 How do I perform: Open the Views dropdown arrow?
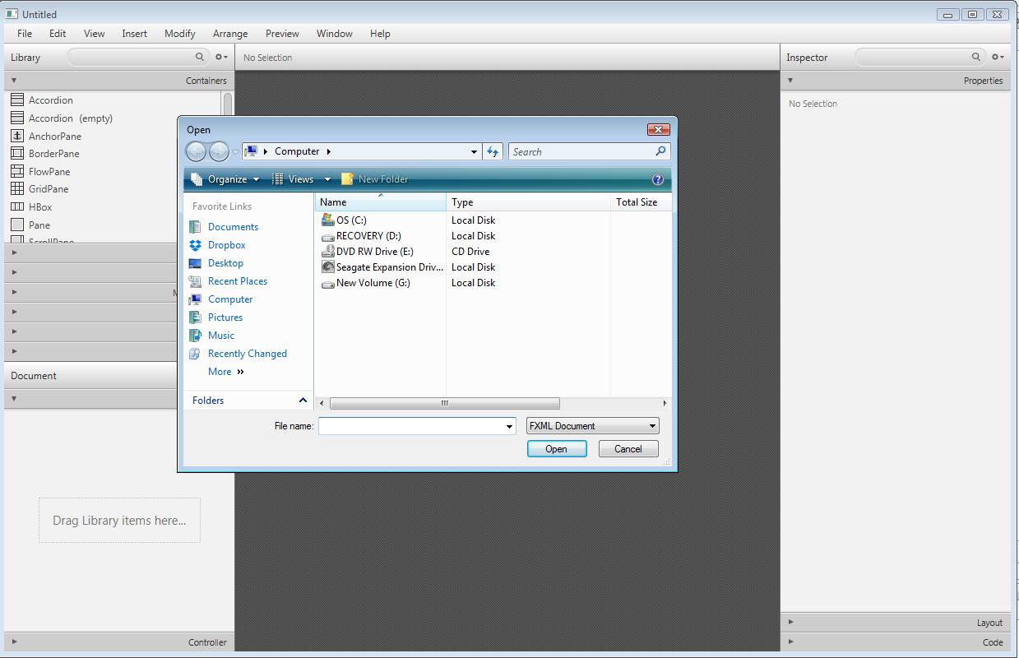point(327,179)
